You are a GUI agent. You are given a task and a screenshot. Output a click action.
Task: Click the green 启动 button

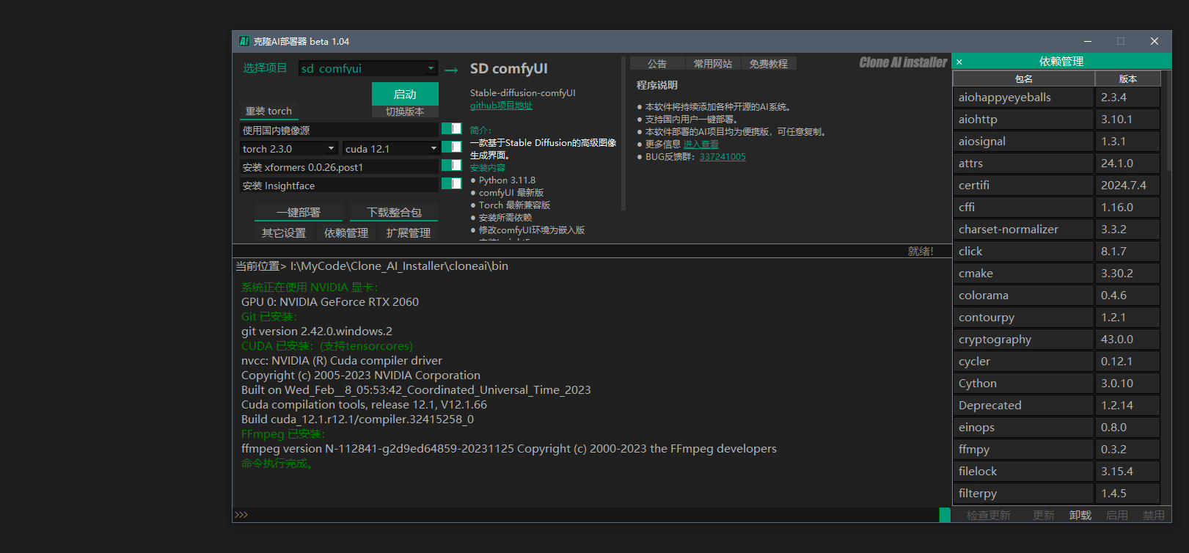[405, 94]
